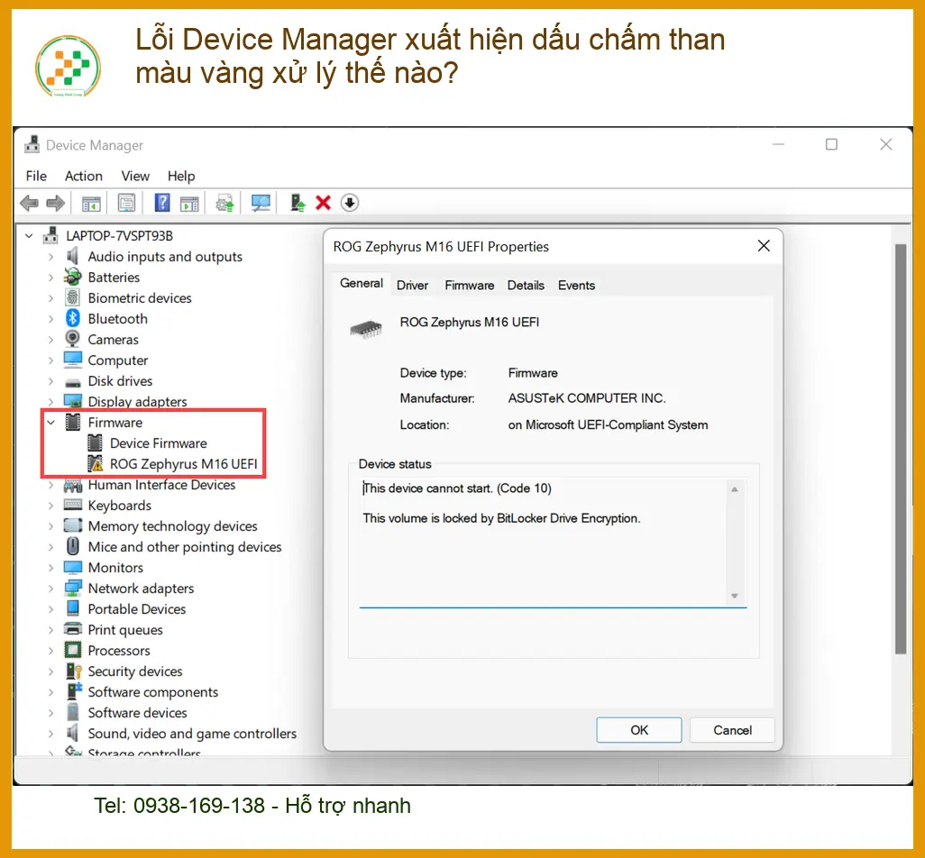The width and height of the screenshot is (925, 858).
Task: Expand the Monitors category
Action: click(50, 567)
